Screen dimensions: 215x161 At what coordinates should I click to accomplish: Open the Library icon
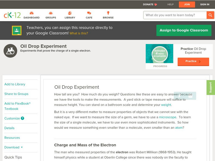click(70, 13)
